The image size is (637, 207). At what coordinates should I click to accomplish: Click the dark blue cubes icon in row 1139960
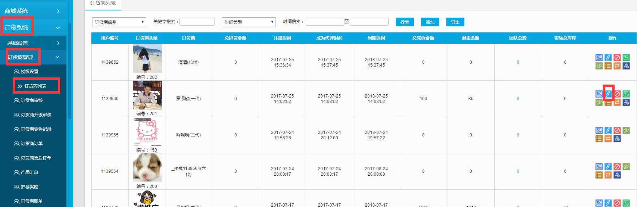pyautogui.click(x=626, y=102)
